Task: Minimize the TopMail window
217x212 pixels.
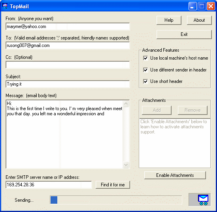Action: click(192, 6)
